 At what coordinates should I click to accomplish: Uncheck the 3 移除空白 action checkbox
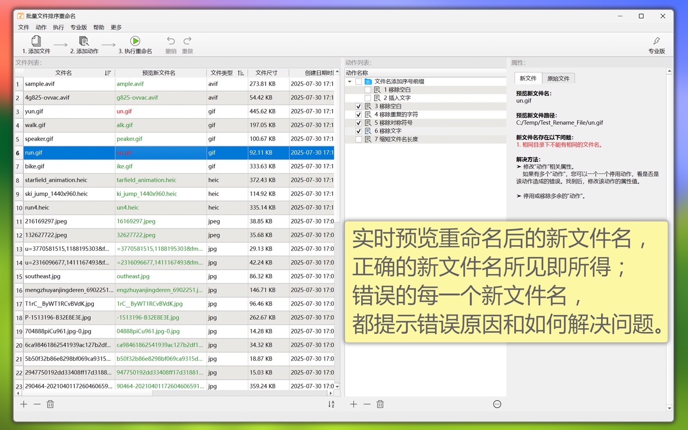point(359,106)
